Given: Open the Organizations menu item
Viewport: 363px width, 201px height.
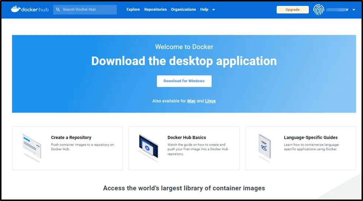Looking at the screenshot, I should pos(183,10).
